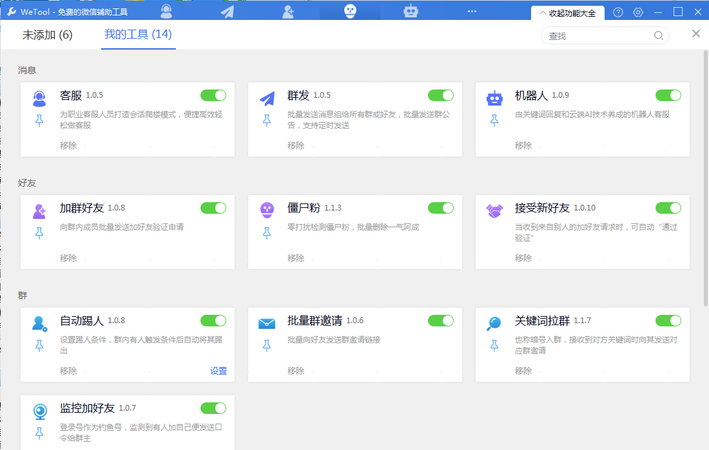The image size is (709, 450).
Task: Select the 我的工具 (14) tab
Action: point(138,34)
